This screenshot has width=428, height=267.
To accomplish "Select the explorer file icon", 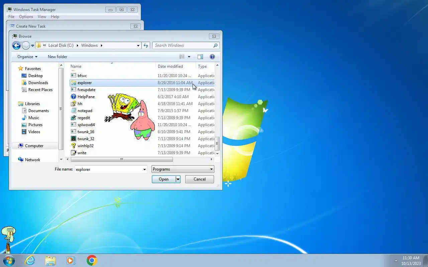I will pos(74,83).
